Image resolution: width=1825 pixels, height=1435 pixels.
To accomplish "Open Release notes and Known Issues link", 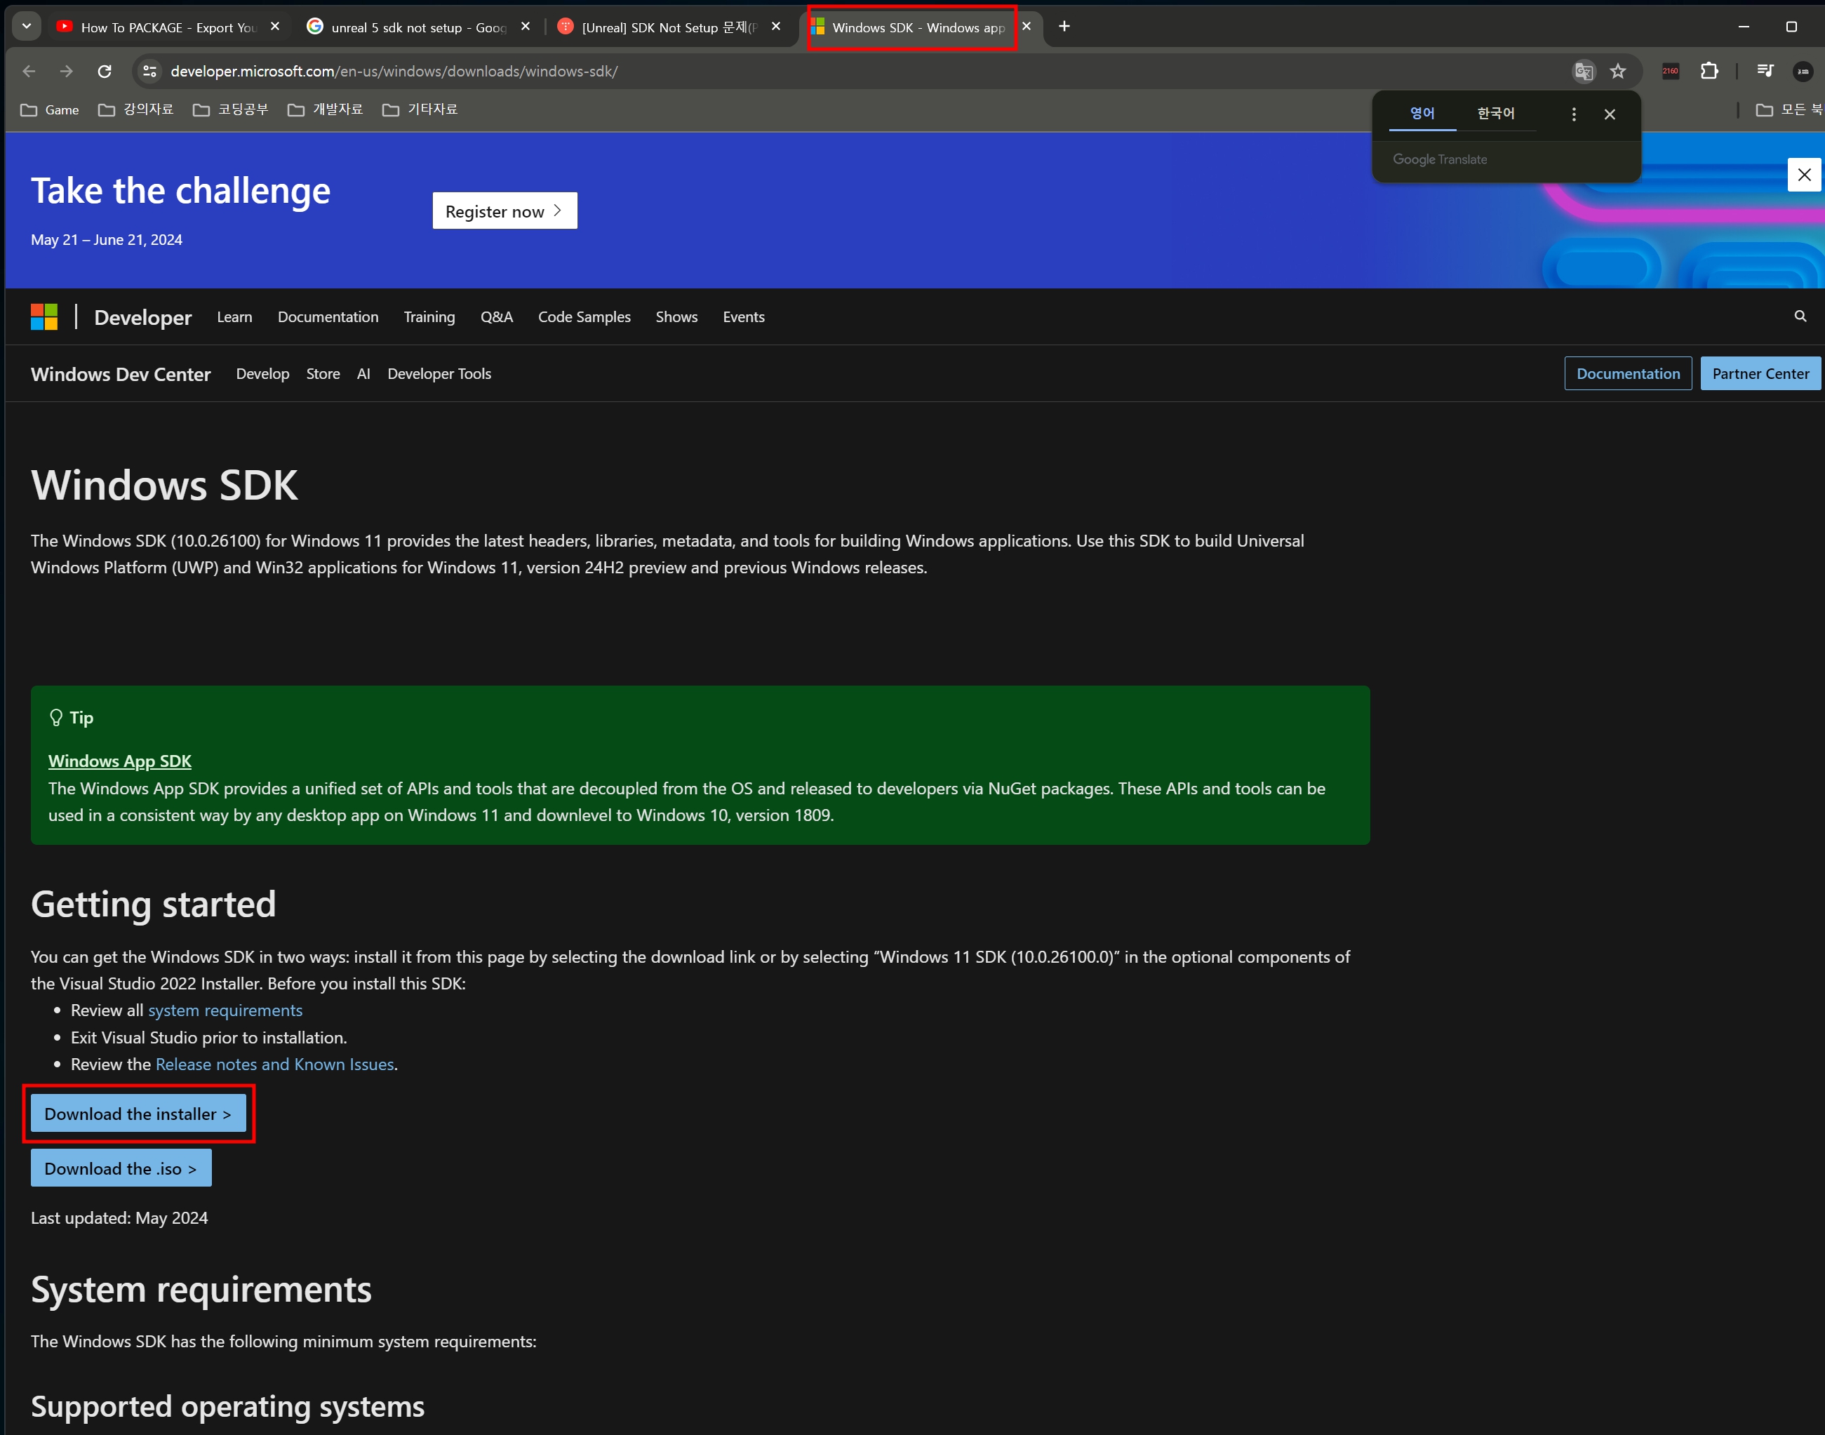I will click(x=274, y=1064).
